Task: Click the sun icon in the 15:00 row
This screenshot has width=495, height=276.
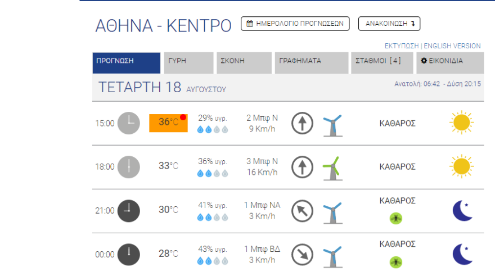Action: 461,123
